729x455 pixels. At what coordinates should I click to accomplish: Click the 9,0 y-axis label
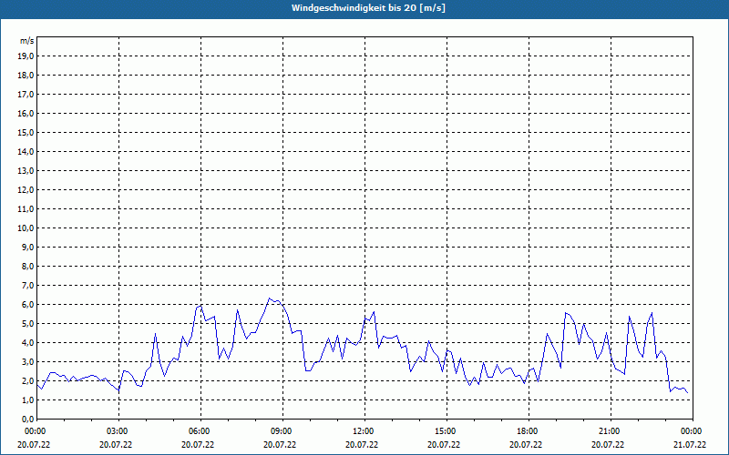pos(27,247)
